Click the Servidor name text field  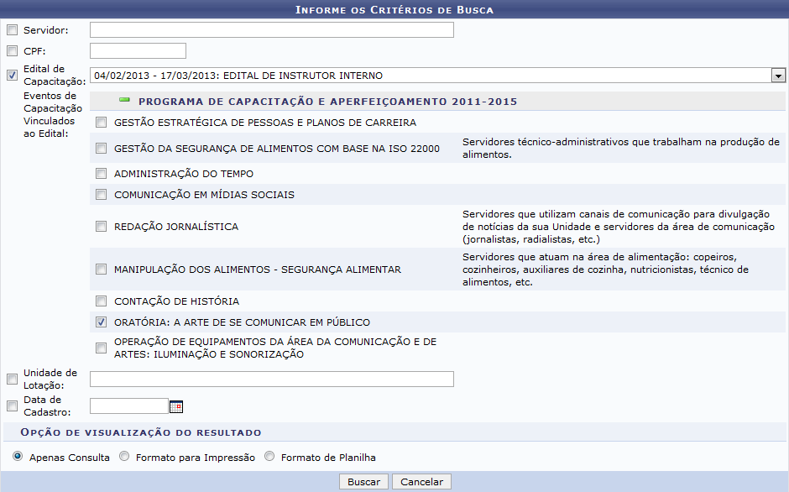click(x=271, y=30)
